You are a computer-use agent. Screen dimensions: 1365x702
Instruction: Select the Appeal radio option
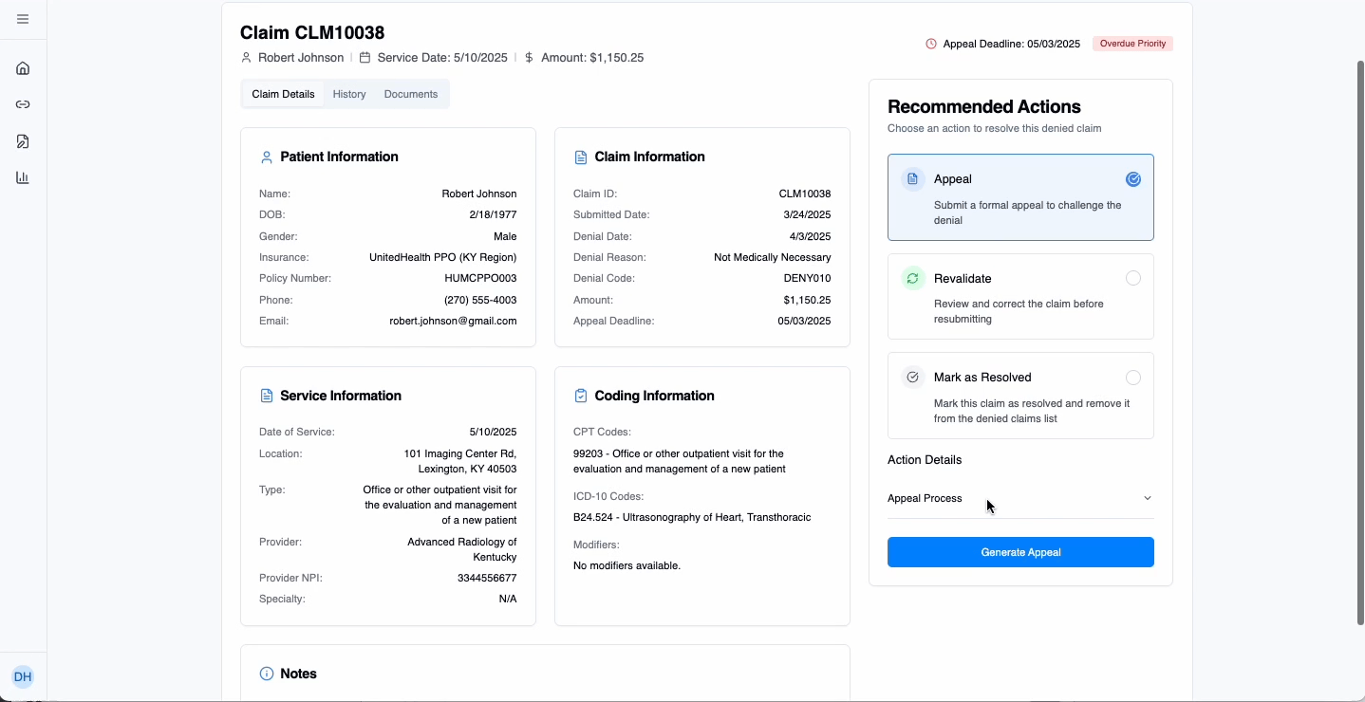click(1132, 179)
